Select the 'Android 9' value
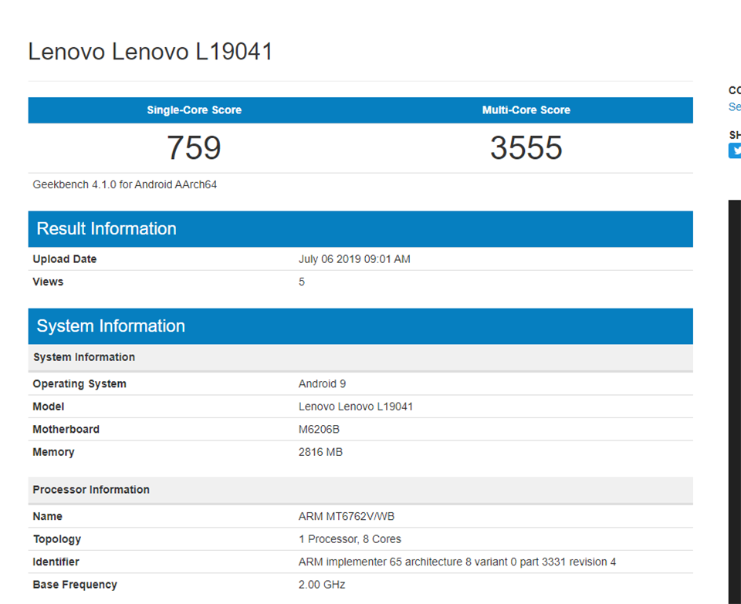Screen dimensions: 741x604 (323, 384)
